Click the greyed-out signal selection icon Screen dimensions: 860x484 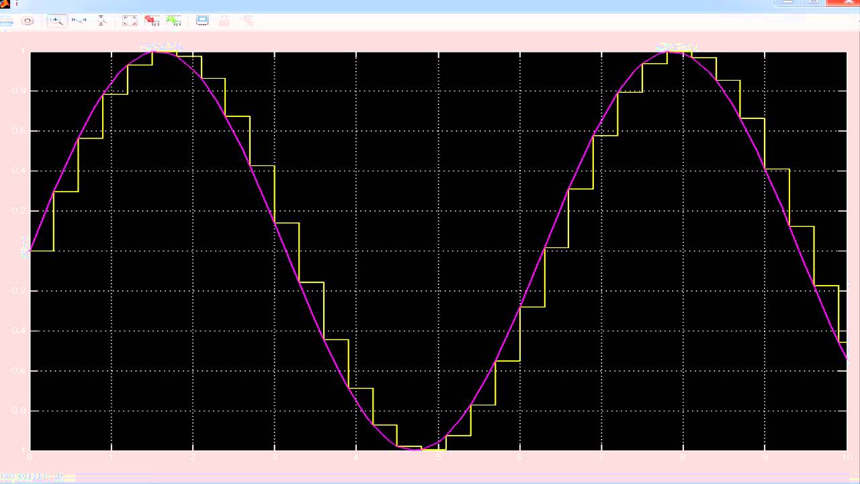click(x=247, y=21)
